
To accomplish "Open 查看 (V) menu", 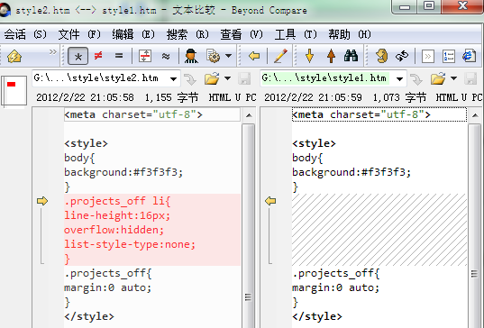I will 242,34.
